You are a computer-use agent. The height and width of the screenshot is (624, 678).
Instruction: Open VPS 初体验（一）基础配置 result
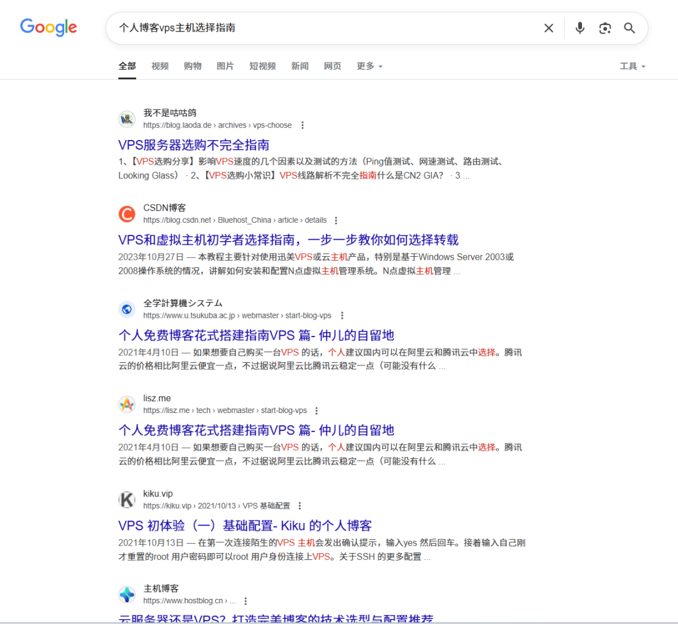(245, 525)
